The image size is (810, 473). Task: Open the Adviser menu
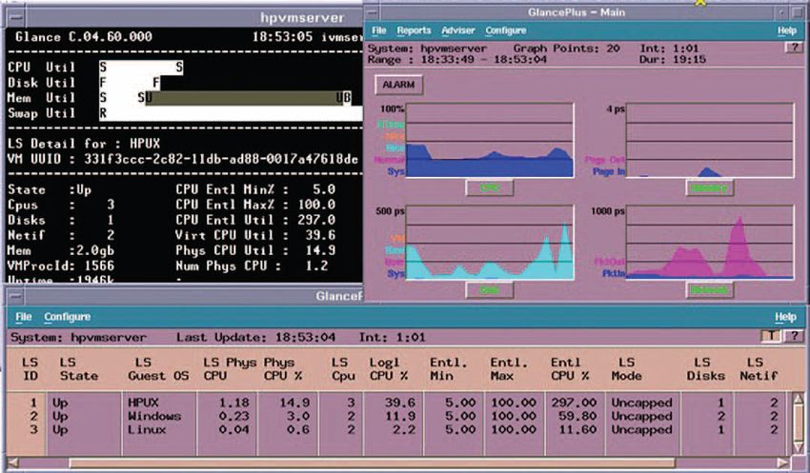tap(457, 31)
